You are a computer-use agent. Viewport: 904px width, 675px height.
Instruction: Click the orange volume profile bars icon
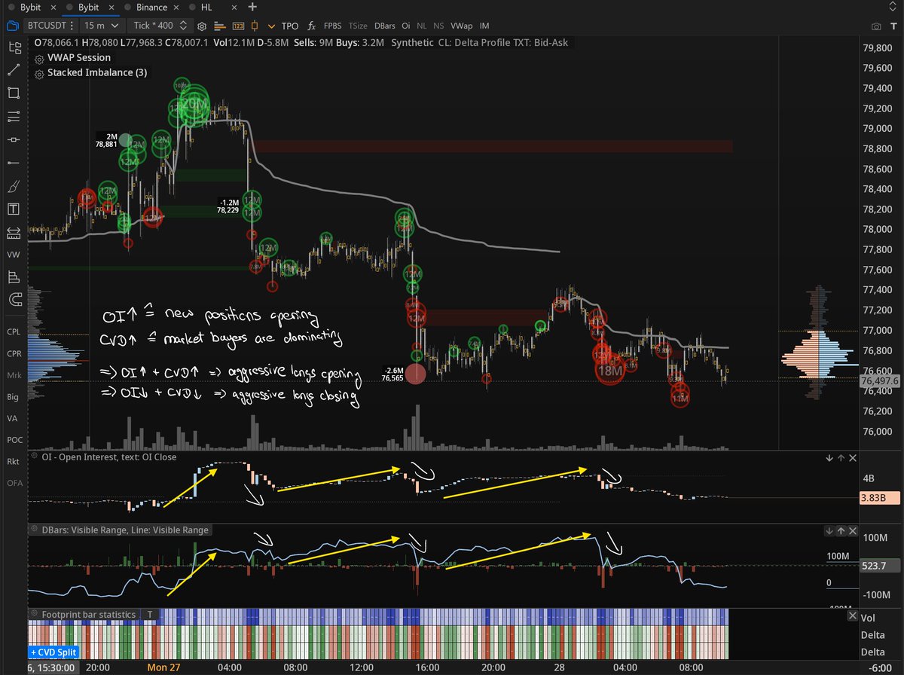[x=219, y=26]
